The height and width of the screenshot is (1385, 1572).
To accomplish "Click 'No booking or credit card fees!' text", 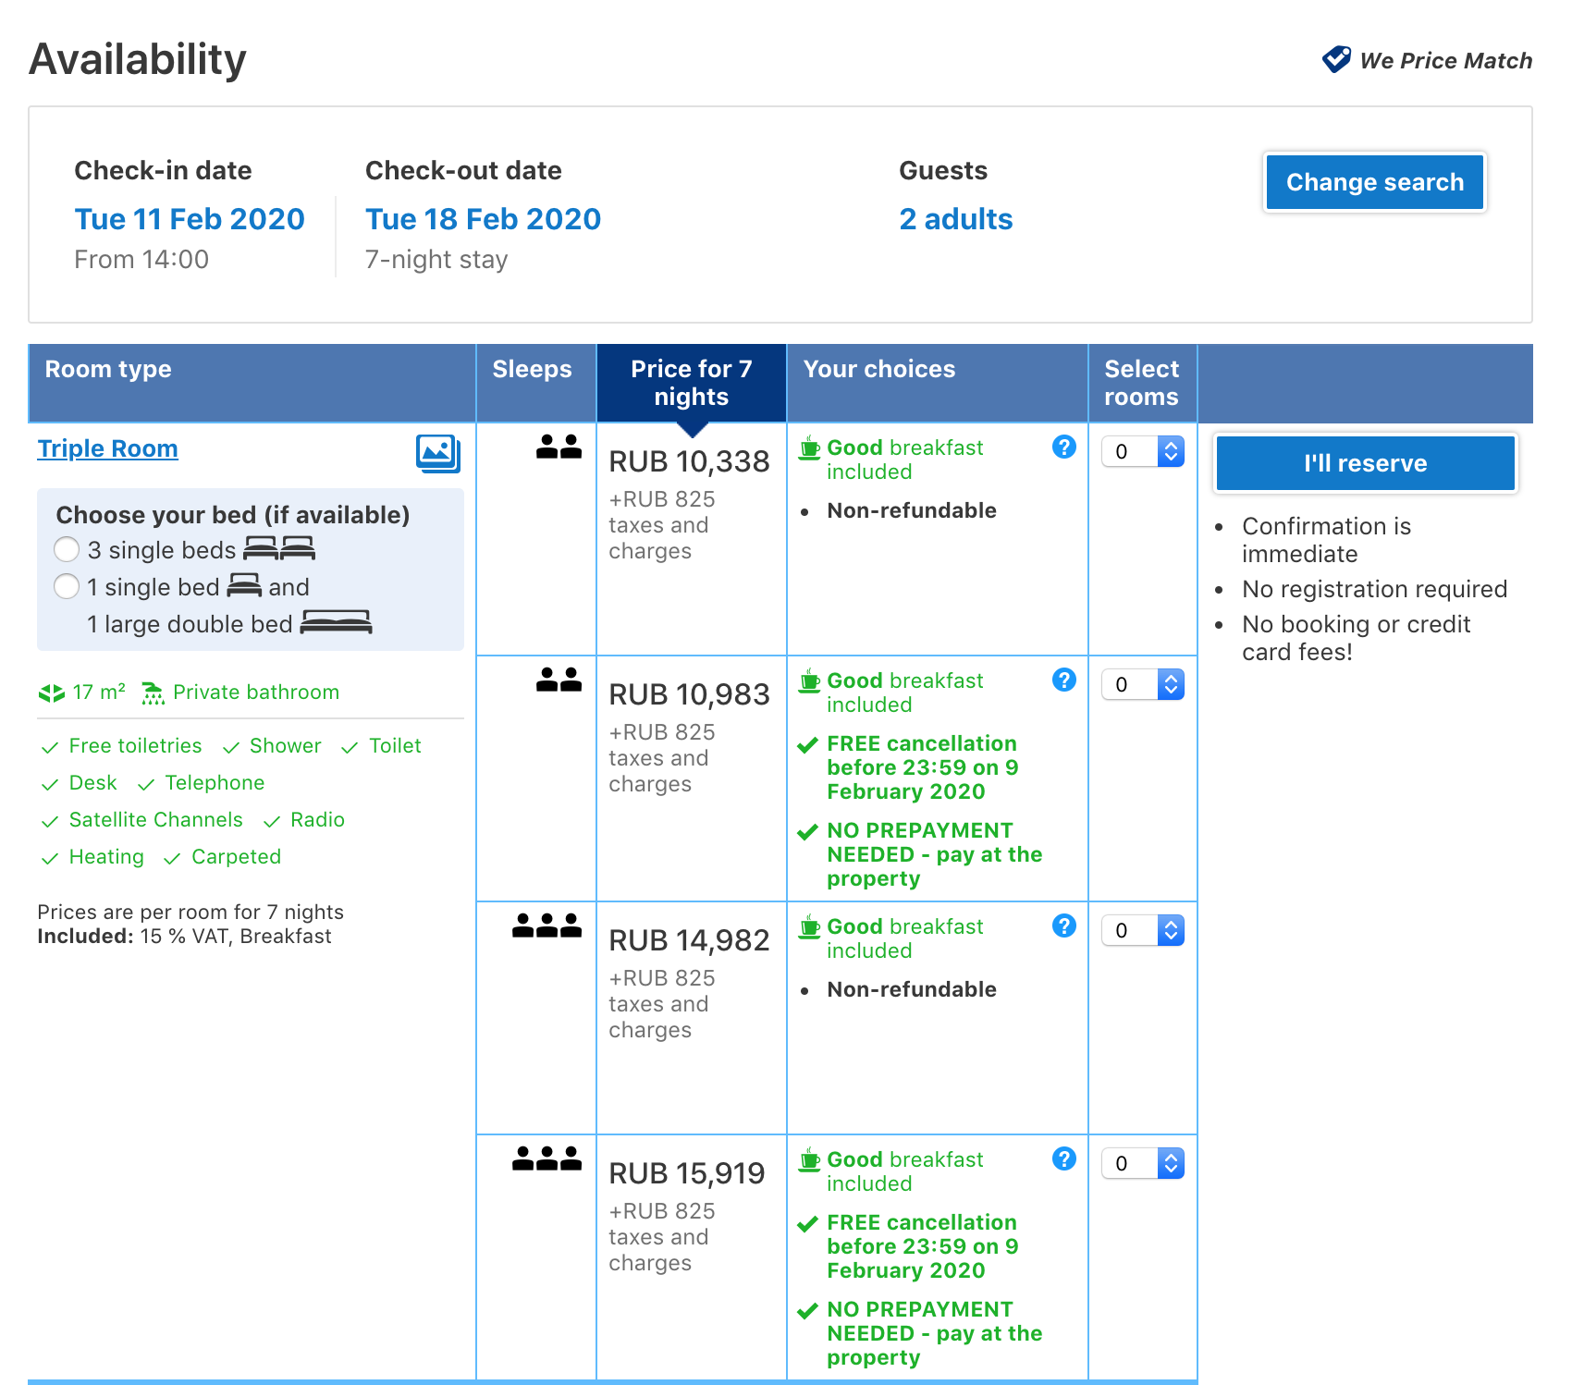I will click(1356, 638).
